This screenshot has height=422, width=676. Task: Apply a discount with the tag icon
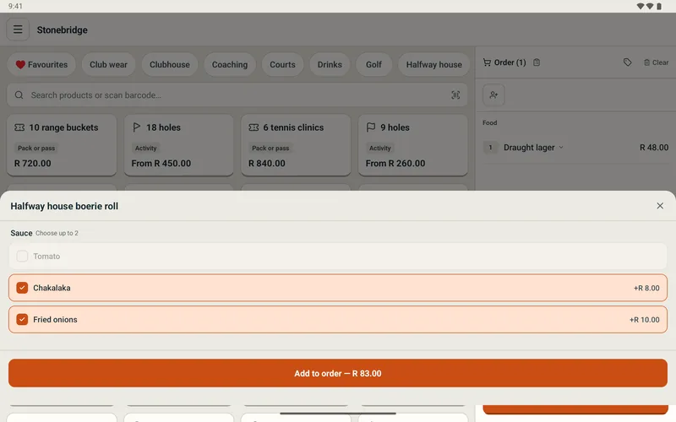[x=627, y=62]
